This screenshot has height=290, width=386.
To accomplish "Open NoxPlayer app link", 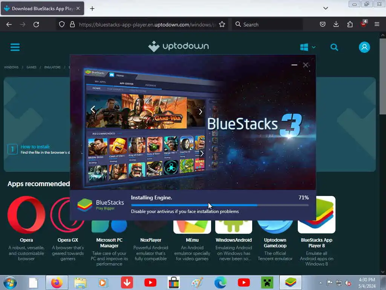I will click(151, 240).
